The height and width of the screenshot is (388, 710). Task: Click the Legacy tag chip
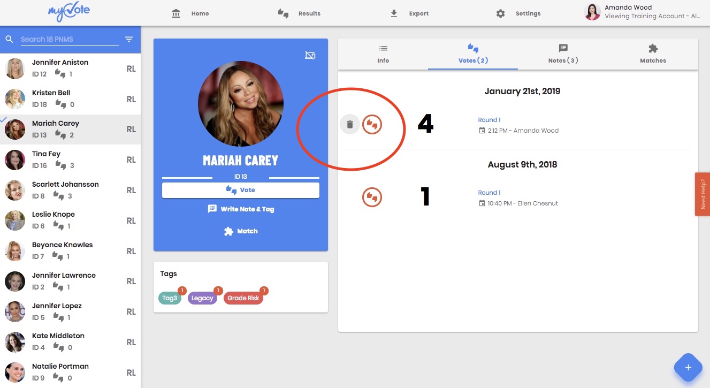pos(202,298)
